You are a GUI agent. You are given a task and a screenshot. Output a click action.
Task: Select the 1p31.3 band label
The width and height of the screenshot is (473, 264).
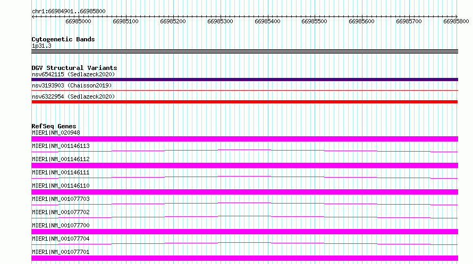41,46
